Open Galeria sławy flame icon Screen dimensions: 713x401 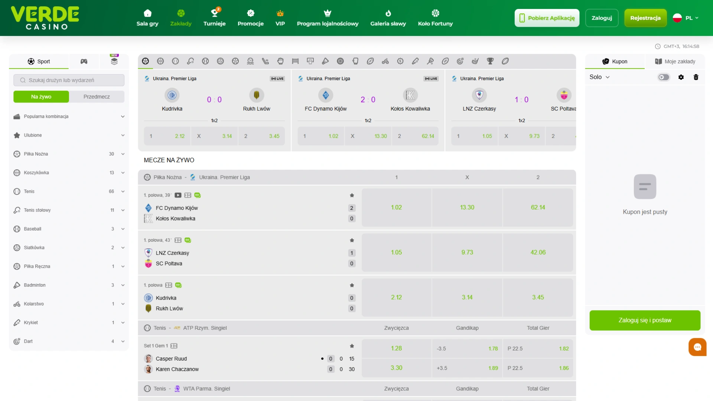tap(388, 13)
